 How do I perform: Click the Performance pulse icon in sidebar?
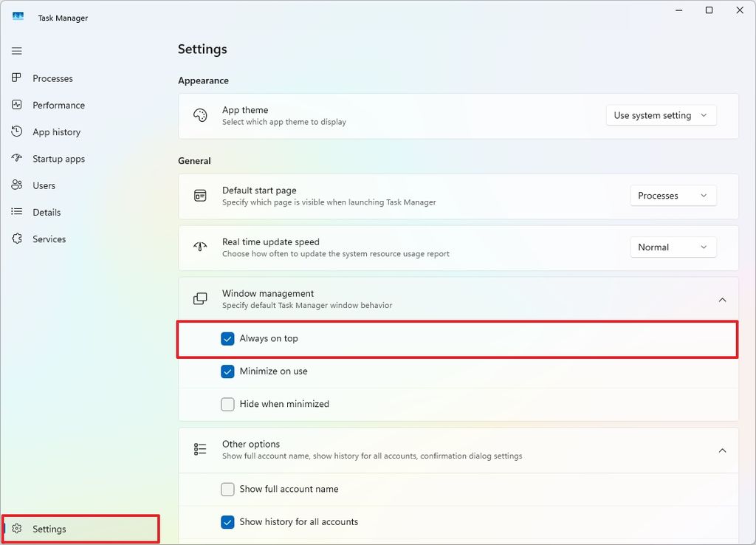tap(17, 105)
